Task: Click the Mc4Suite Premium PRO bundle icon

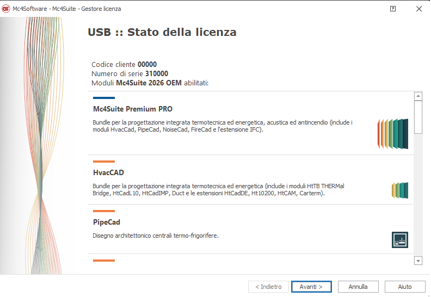Action: 393,134
